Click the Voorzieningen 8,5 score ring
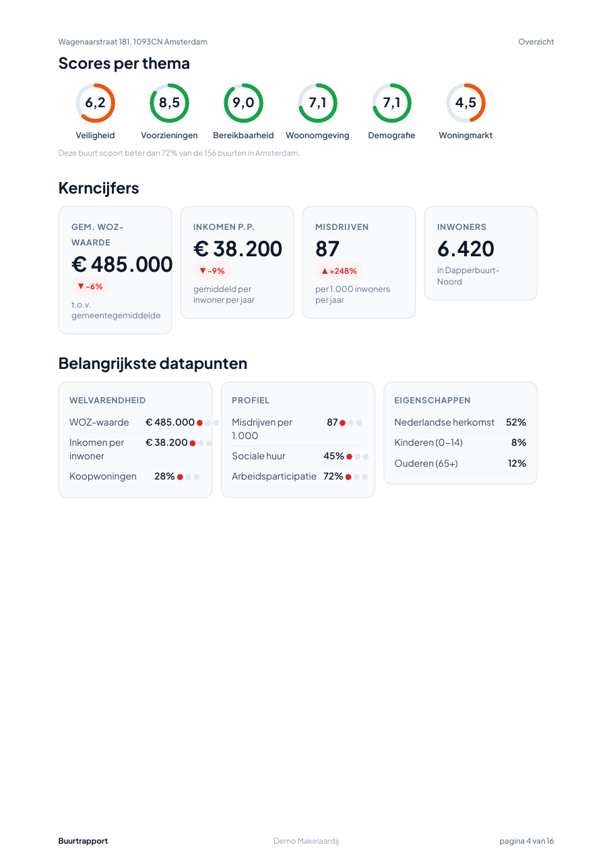The width and height of the screenshot is (613, 868). (169, 103)
